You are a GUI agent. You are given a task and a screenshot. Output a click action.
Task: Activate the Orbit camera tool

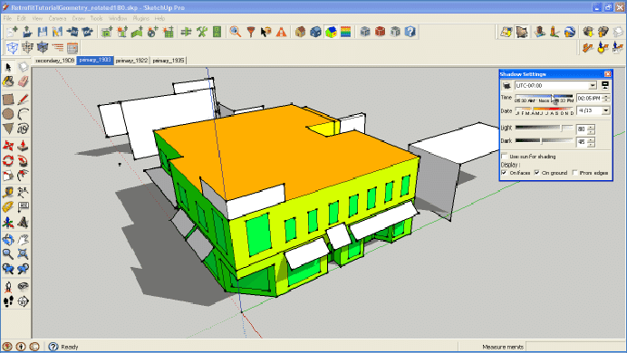point(8,240)
